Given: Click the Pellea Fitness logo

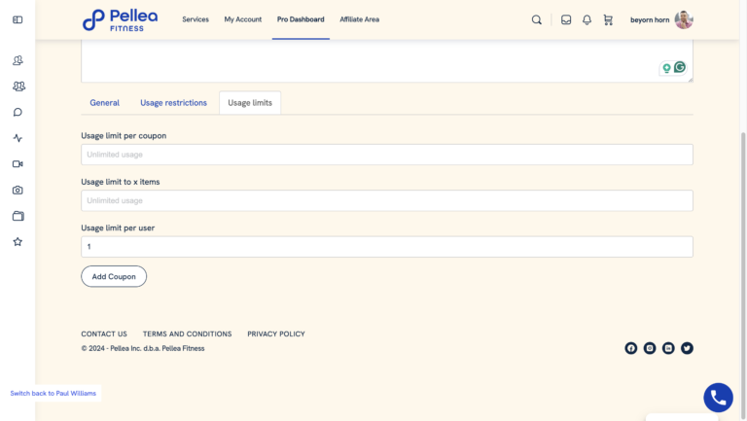Looking at the screenshot, I should click(x=120, y=20).
